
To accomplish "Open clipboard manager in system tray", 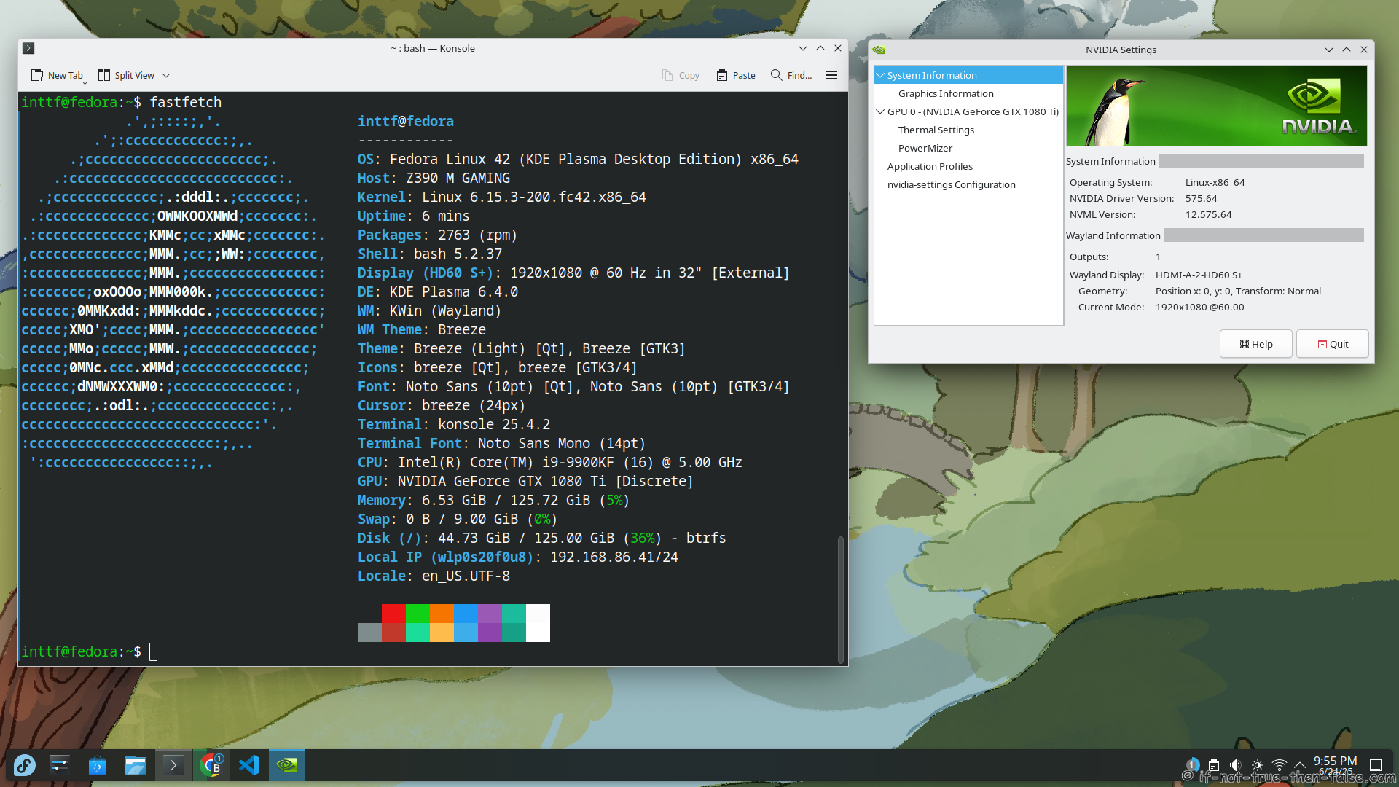I will pos(1213,765).
